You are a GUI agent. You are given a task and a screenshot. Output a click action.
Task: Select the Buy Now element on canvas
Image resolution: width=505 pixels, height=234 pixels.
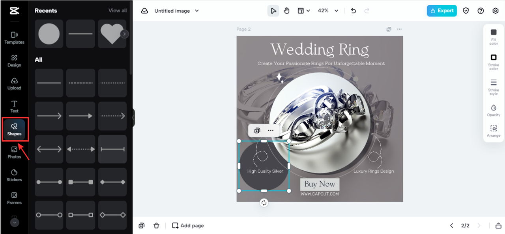320,184
